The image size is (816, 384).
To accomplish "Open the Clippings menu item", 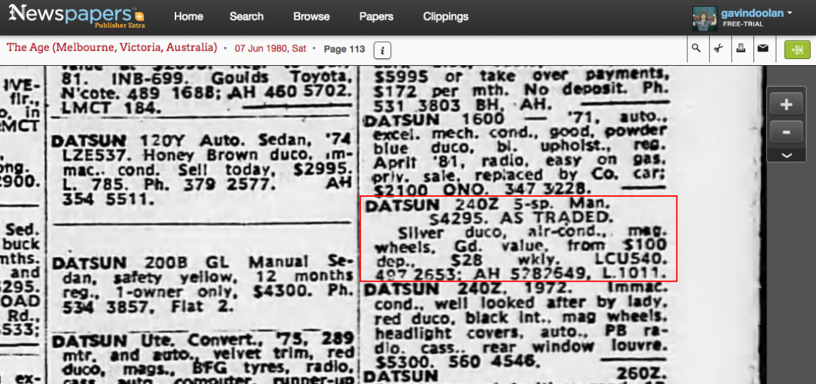I will pos(445,16).
